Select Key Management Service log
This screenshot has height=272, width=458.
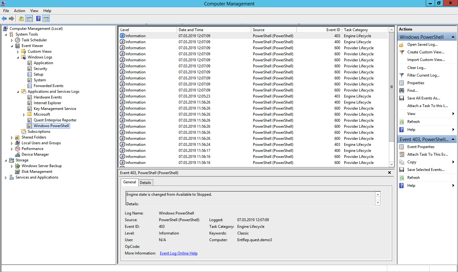tap(55, 109)
